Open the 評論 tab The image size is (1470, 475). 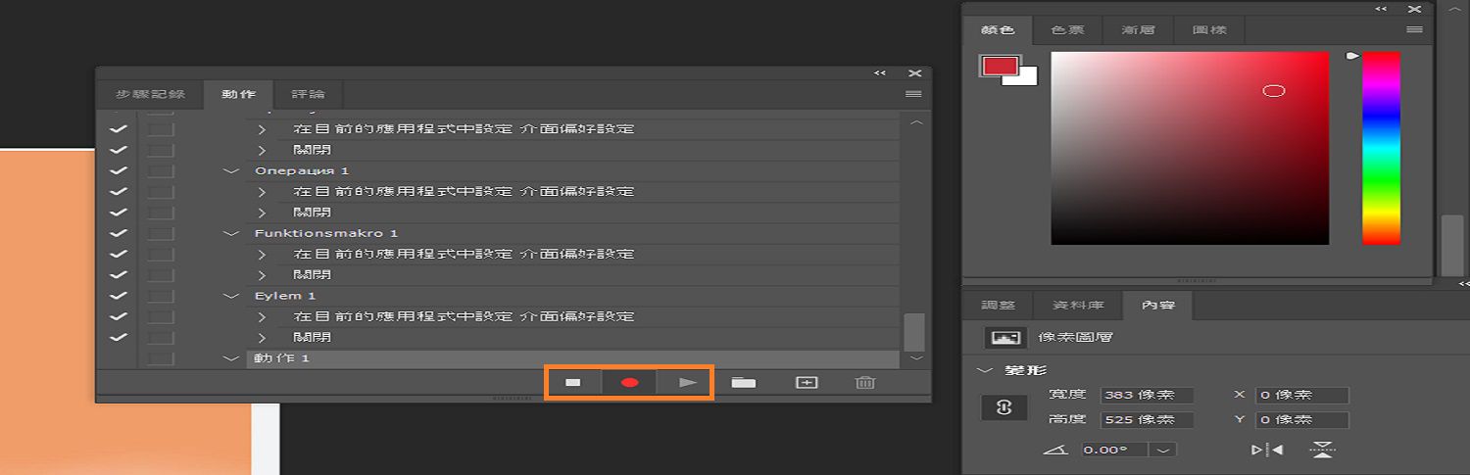[309, 95]
